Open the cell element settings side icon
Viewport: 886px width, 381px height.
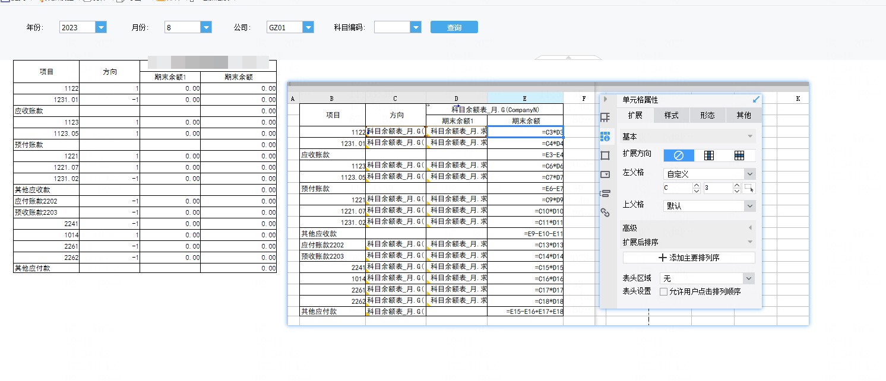click(605, 118)
